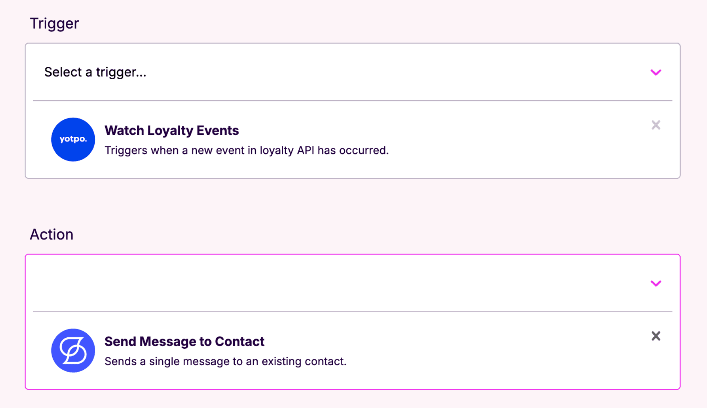The image size is (707, 408).
Task: Click the word "yotpo." inside the logo
Action: tap(73, 139)
